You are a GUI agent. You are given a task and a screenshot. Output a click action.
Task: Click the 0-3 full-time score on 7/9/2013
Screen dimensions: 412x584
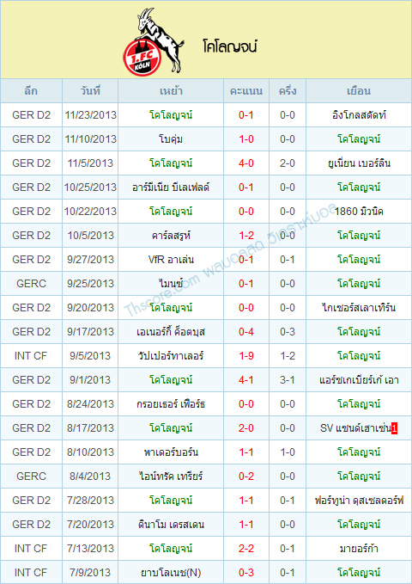click(245, 573)
